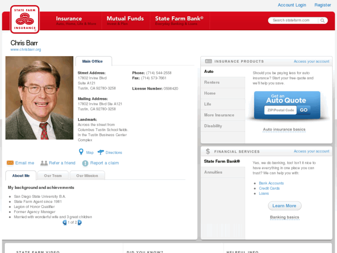Click the directions signpost icon
Image resolution: width=337 pixels, height=253 pixels.
point(101,152)
